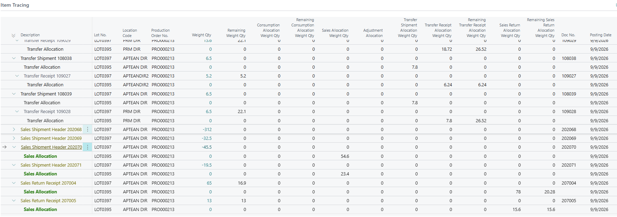Click the Location Code column header

(x=130, y=33)
